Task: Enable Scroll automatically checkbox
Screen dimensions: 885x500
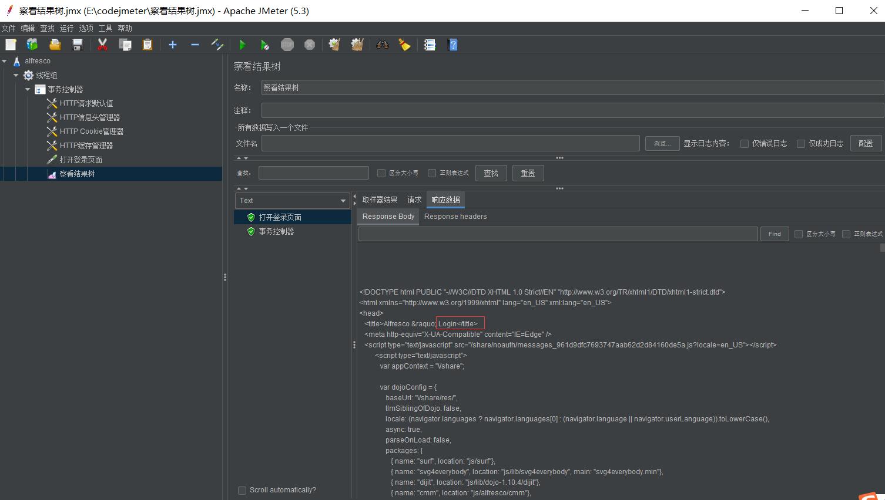Action: (x=242, y=490)
